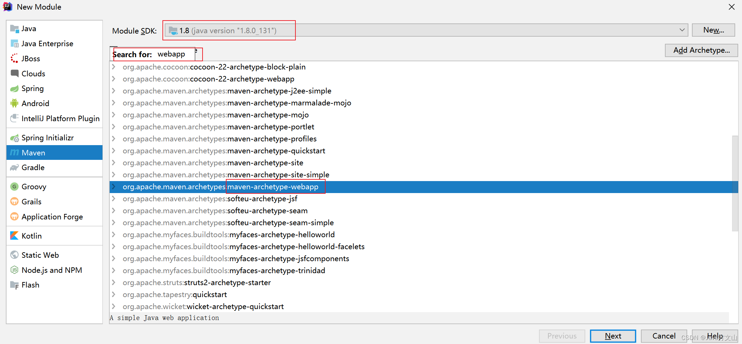Image resolution: width=742 pixels, height=344 pixels.
Task: Click the IntelliJ Platform Plugin icon
Action: [14, 118]
